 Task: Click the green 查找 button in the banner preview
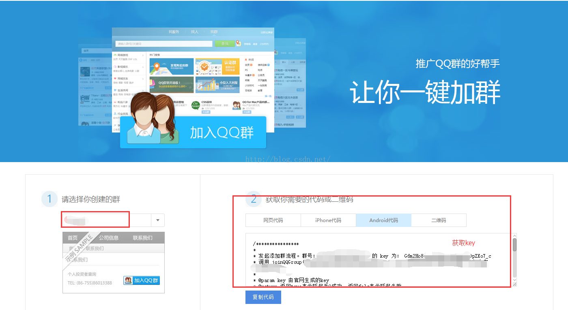(224, 44)
